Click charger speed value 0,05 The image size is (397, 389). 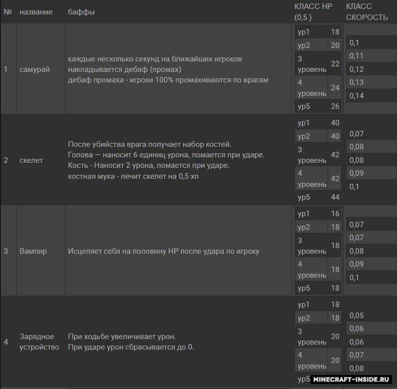coord(357,315)
